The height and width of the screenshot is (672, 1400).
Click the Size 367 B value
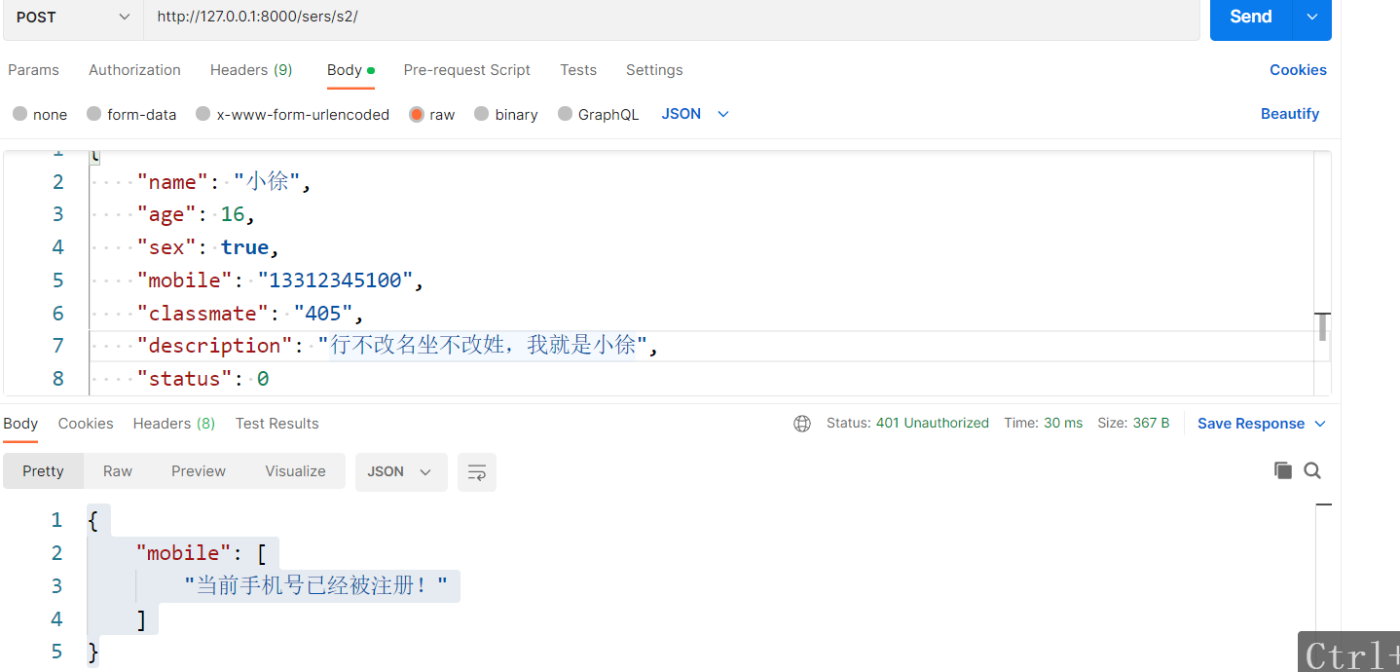click(x=1151, y=424)
